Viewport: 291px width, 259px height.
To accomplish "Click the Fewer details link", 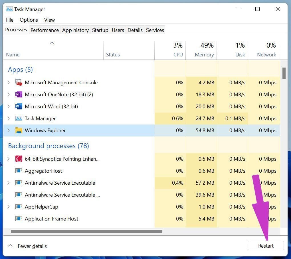I will point(32,246).
